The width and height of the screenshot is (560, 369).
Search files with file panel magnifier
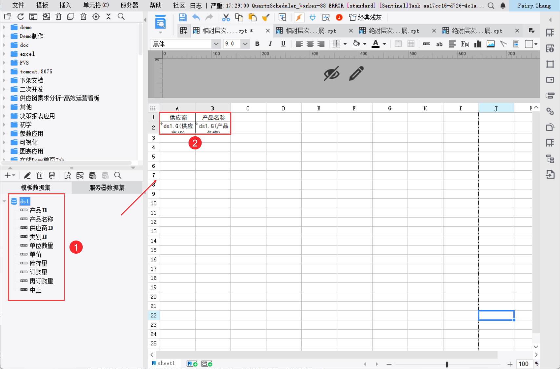coord(121,17)
